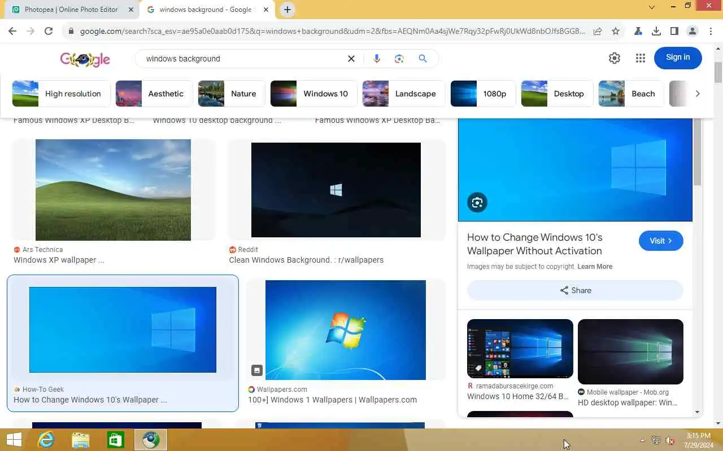This screenshot has height=451, width=723.
Task: Filter by Beach chip
Action: pyautogui.click(x=631, y=94)
